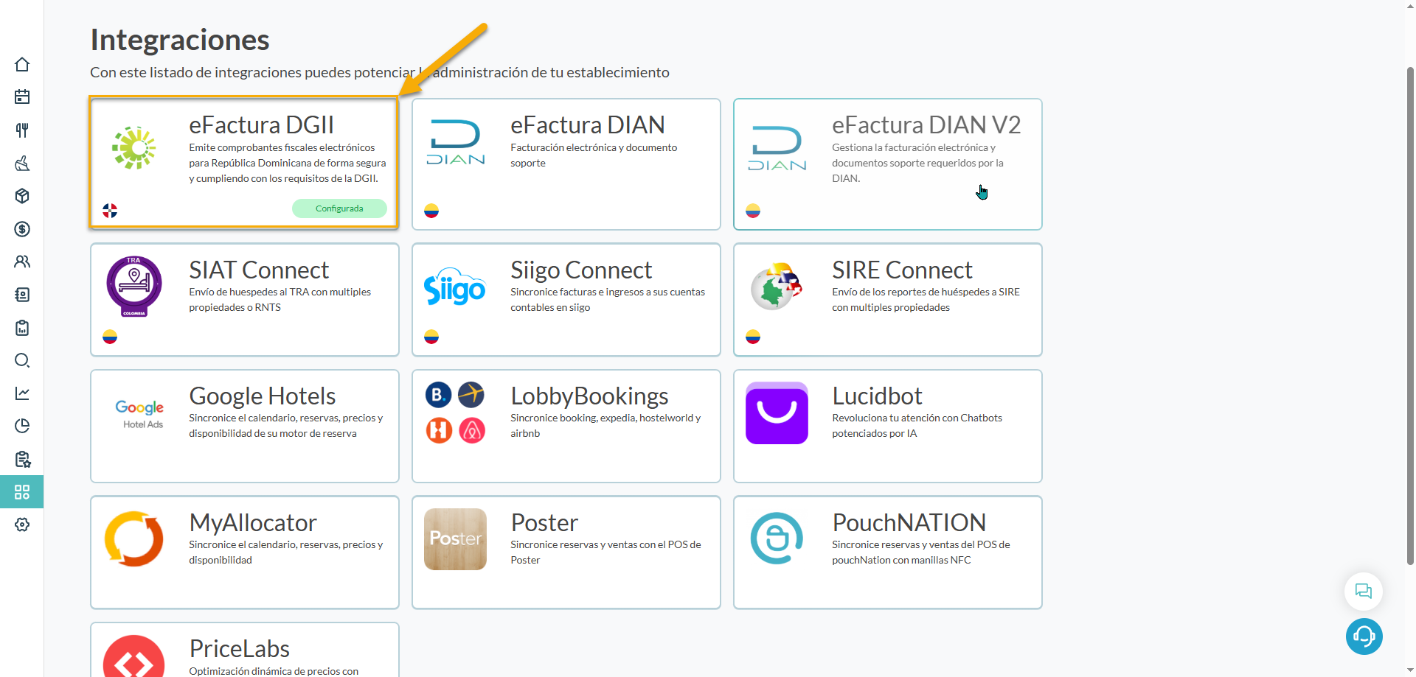Viewport: 1416px width, 677px height.
Task: Click the Colombia flag on SIRE Connect card
Action: 753,337
